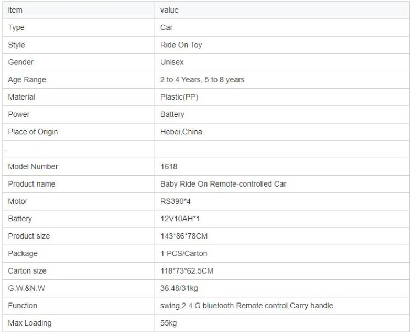The width and height of the screenshot is (413, 336).
Task: Click the "Place of Origin" label
Action: coord(33,132)
